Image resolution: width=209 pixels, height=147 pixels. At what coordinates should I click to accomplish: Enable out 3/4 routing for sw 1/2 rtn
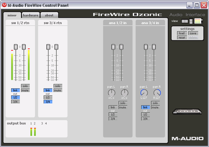[x=15, y=102]
